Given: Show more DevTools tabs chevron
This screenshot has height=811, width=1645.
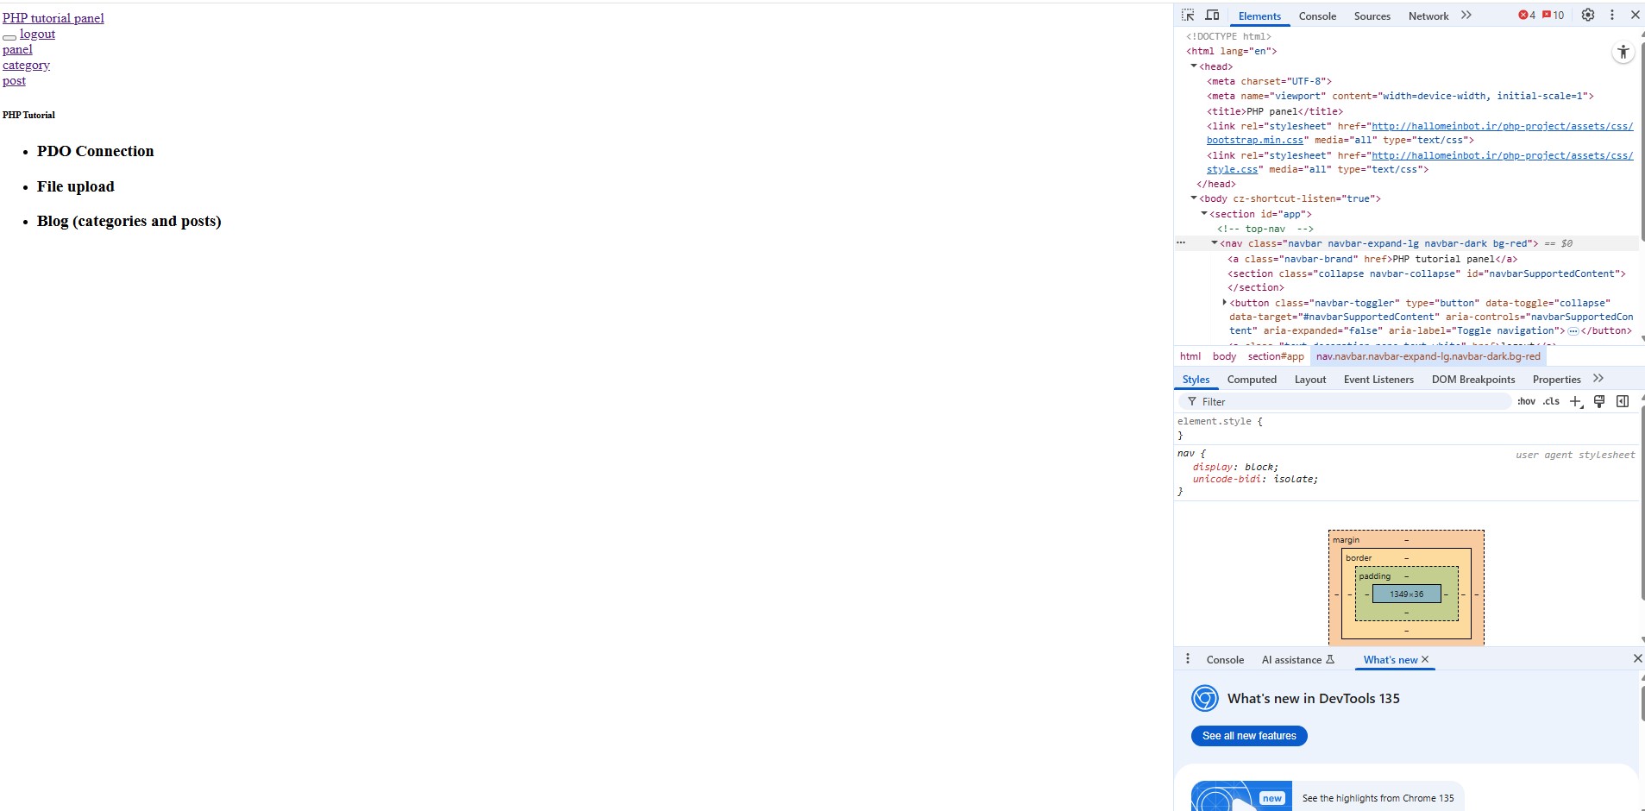Looking at the screenshot, I should (1466, 16).
